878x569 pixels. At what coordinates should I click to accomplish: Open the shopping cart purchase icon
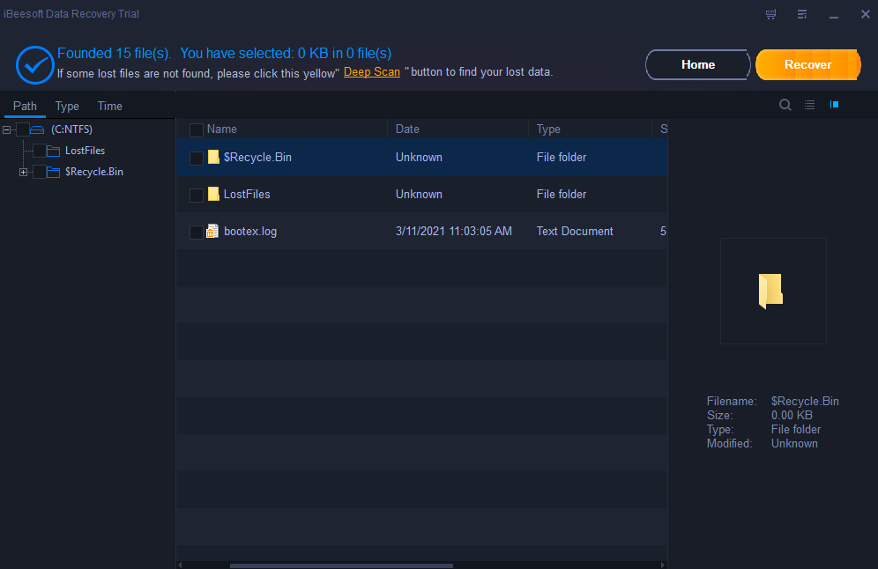(x=771, y=15)
